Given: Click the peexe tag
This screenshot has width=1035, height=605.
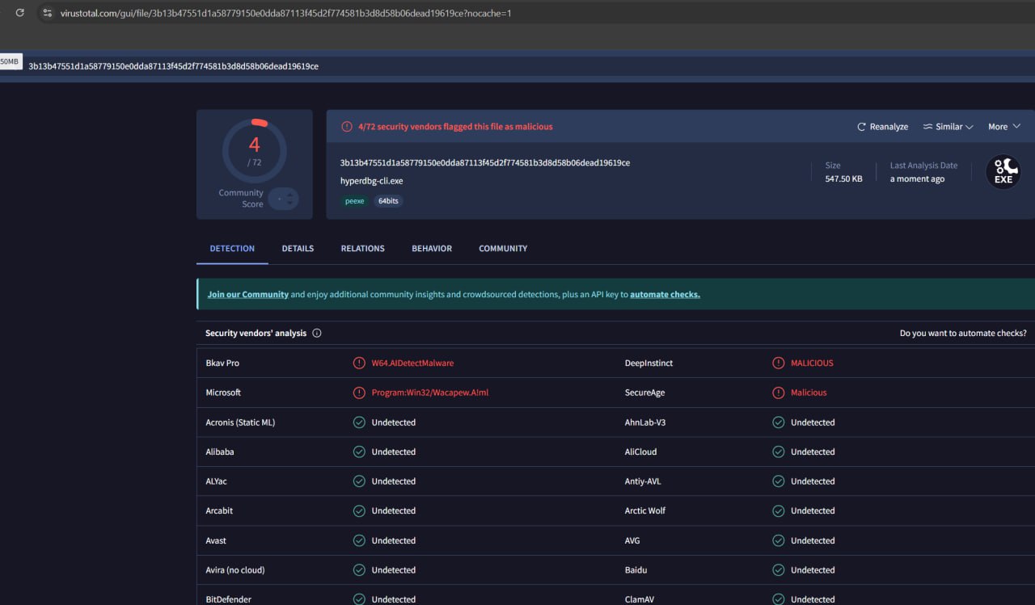Looking at the screenshot, I should point(355,201).
